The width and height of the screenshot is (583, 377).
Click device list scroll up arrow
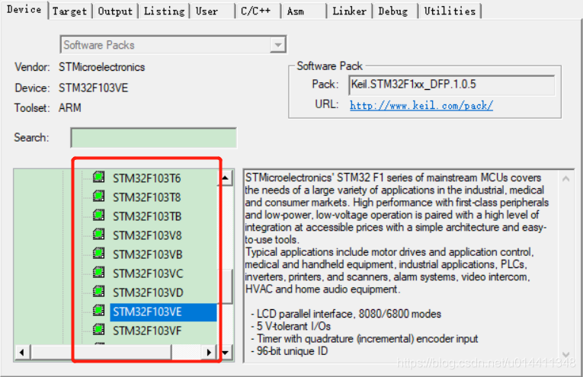tap(225, 178)
